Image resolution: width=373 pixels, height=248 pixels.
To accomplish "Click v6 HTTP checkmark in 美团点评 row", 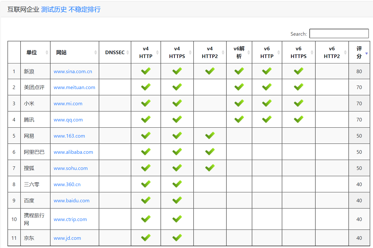I will tap(267, 87).
